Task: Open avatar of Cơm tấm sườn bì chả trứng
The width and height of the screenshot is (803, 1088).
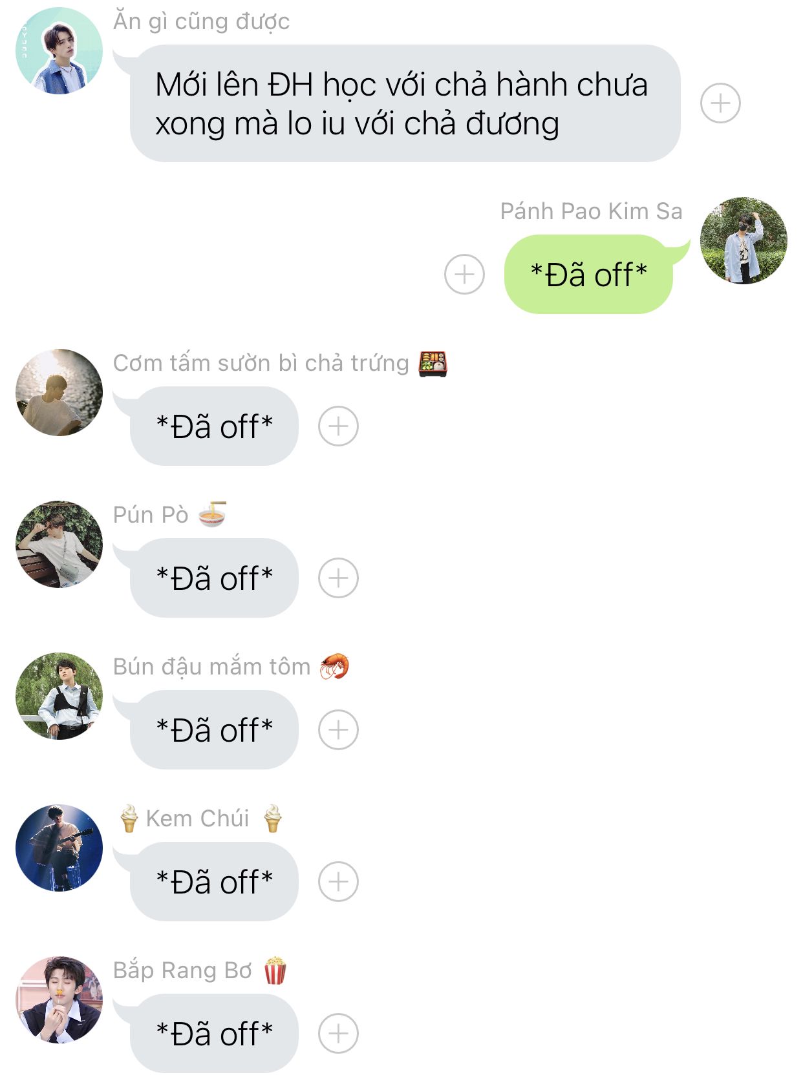Action: click(x=59, y=392)
